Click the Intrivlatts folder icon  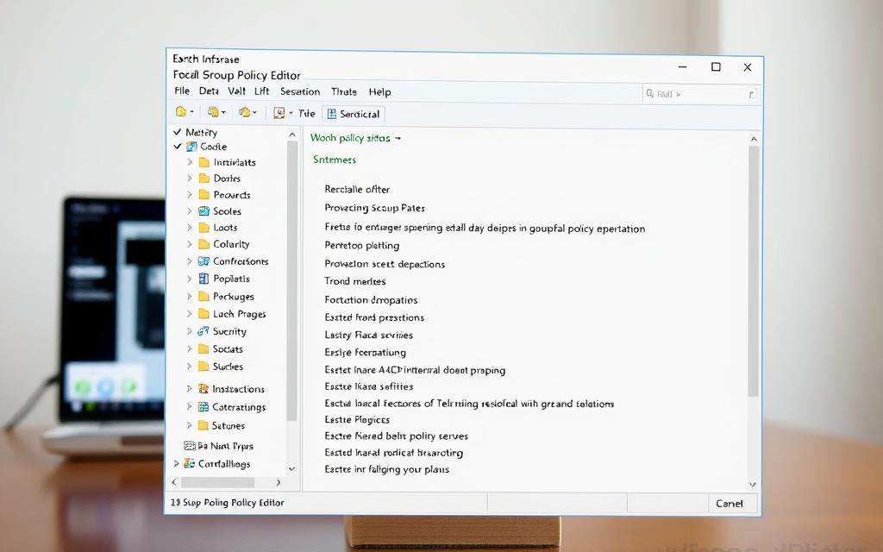coord(204,162)
